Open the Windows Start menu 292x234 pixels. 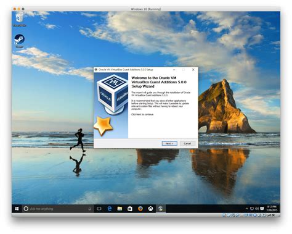click(x=17, y=209)
